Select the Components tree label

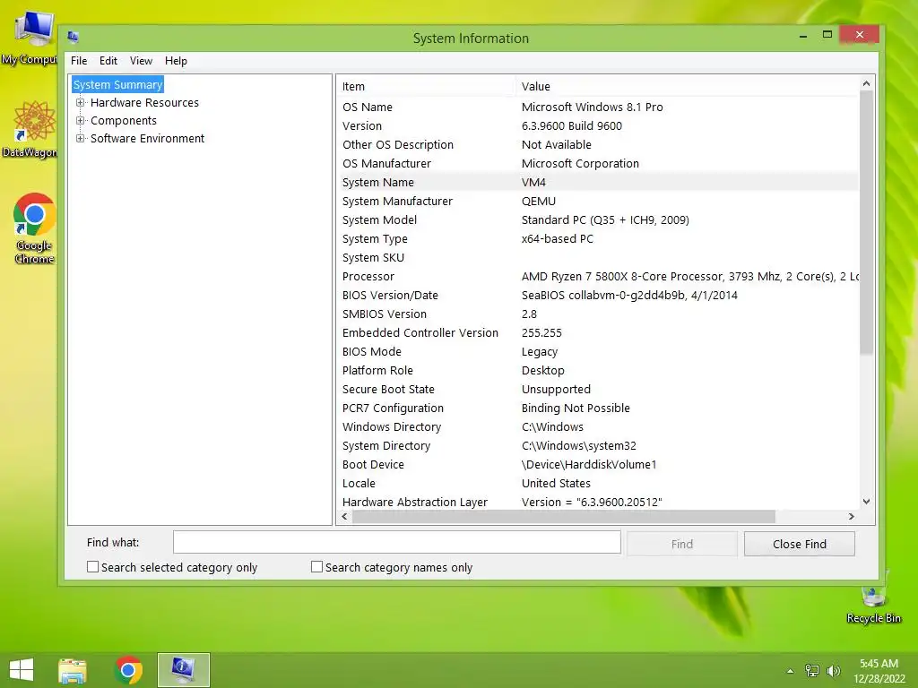124,121
